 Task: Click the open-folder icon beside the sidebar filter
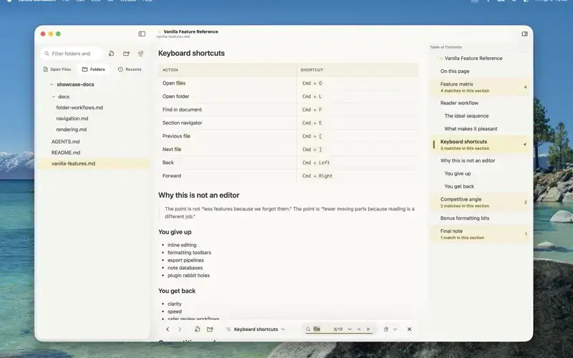pyautogui.click(x=127, y=53)
